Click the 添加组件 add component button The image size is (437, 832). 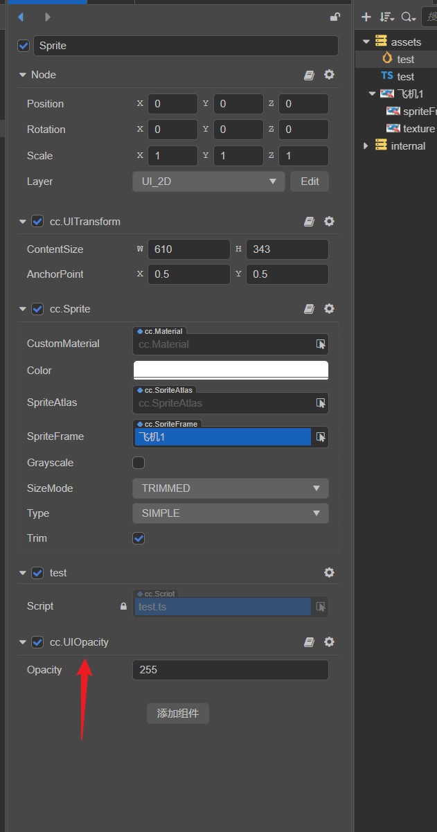(x=178, y=714)
